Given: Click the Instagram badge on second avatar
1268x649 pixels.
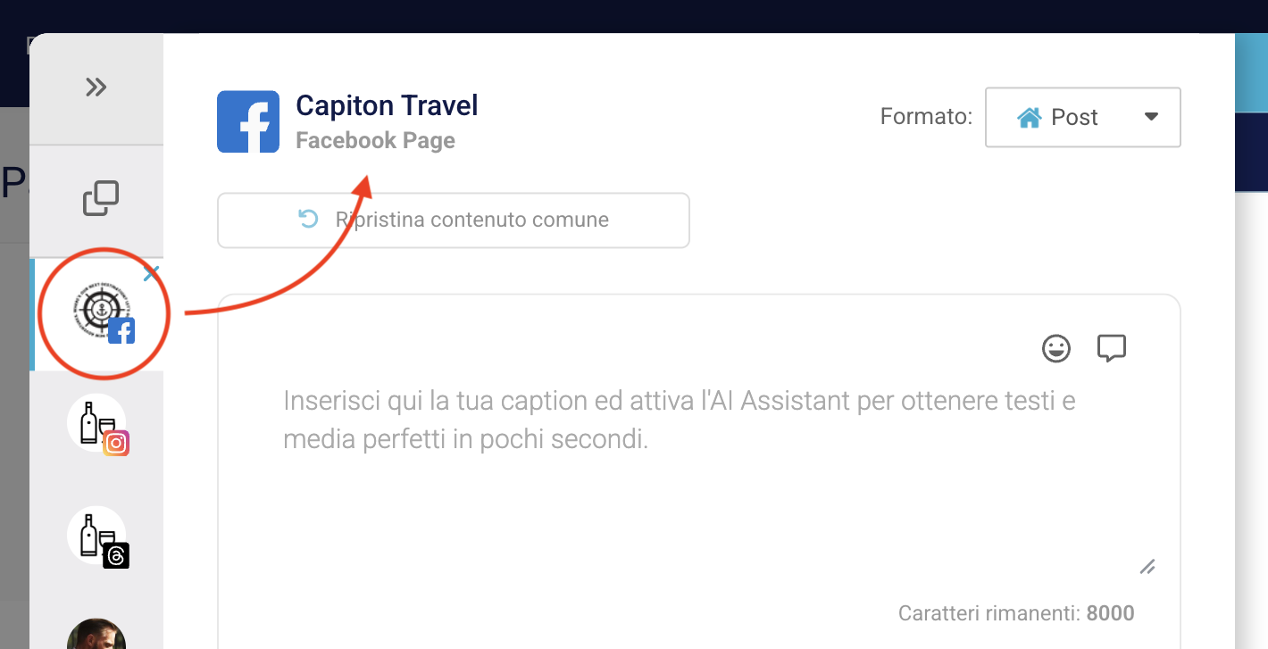Looking at the screenshot, I should pos(116,443).
